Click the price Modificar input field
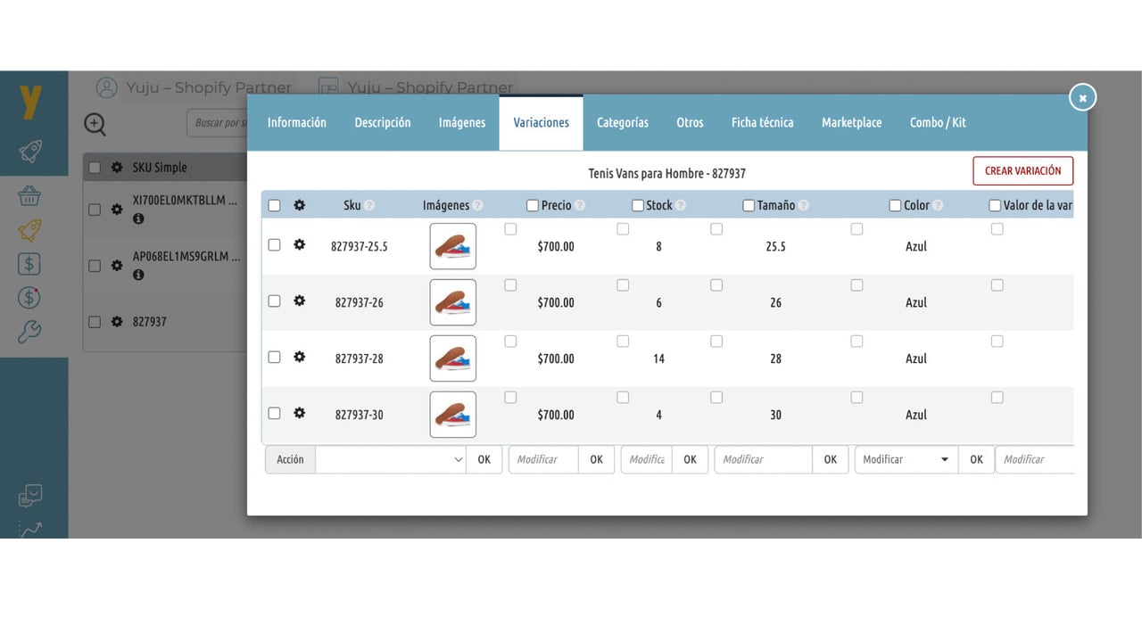Screen dimensions: 1142x642 click(x=543, y=459)
